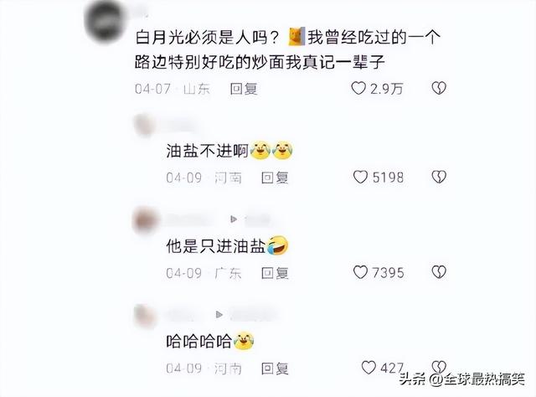This screenshot has height=397, width=536.
Task: Open avatar of 油盐不进啊 commenter
Action: [145, 125]
